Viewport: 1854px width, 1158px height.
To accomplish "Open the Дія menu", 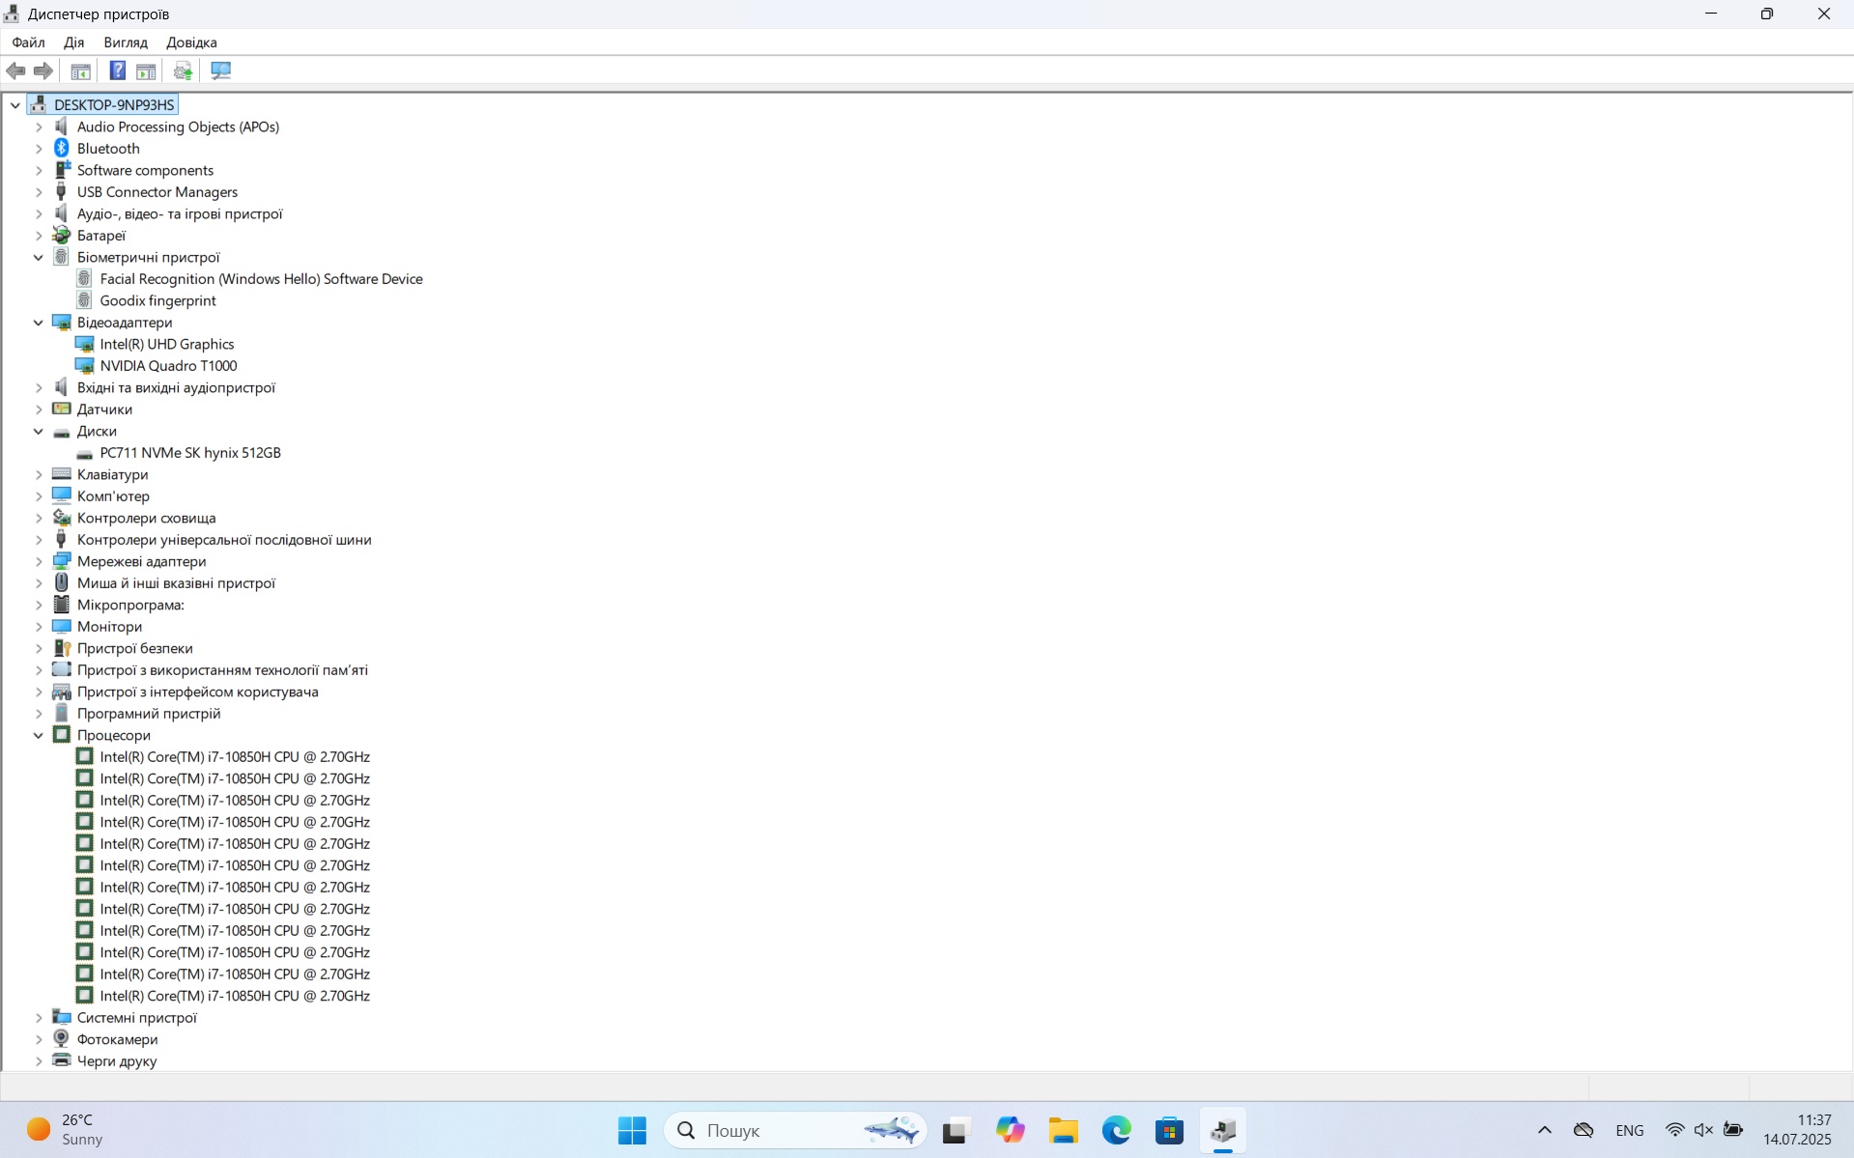I will tap(73, 42).
